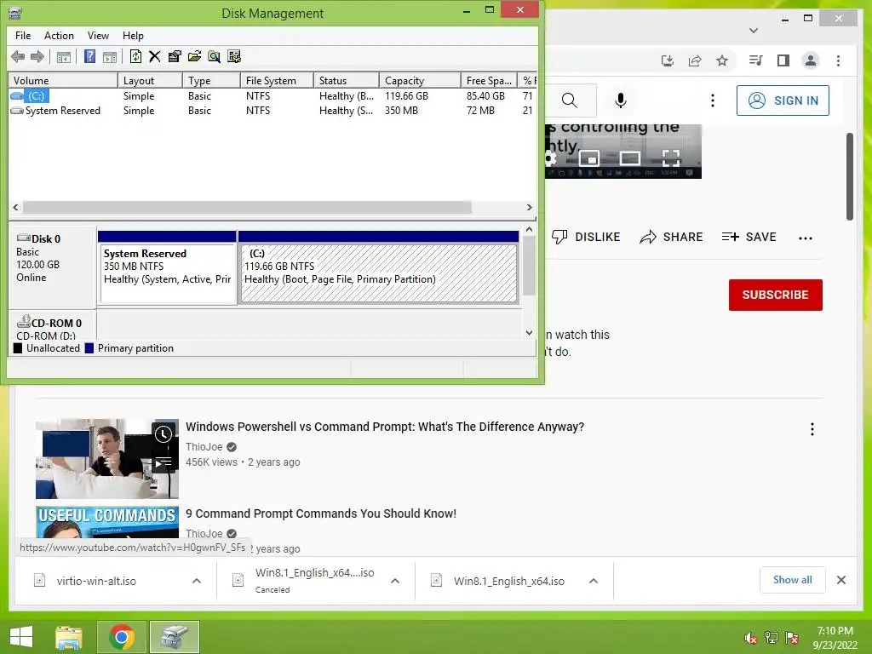
Task: Open the Chrome profile avatar icon
Action: 811,60
